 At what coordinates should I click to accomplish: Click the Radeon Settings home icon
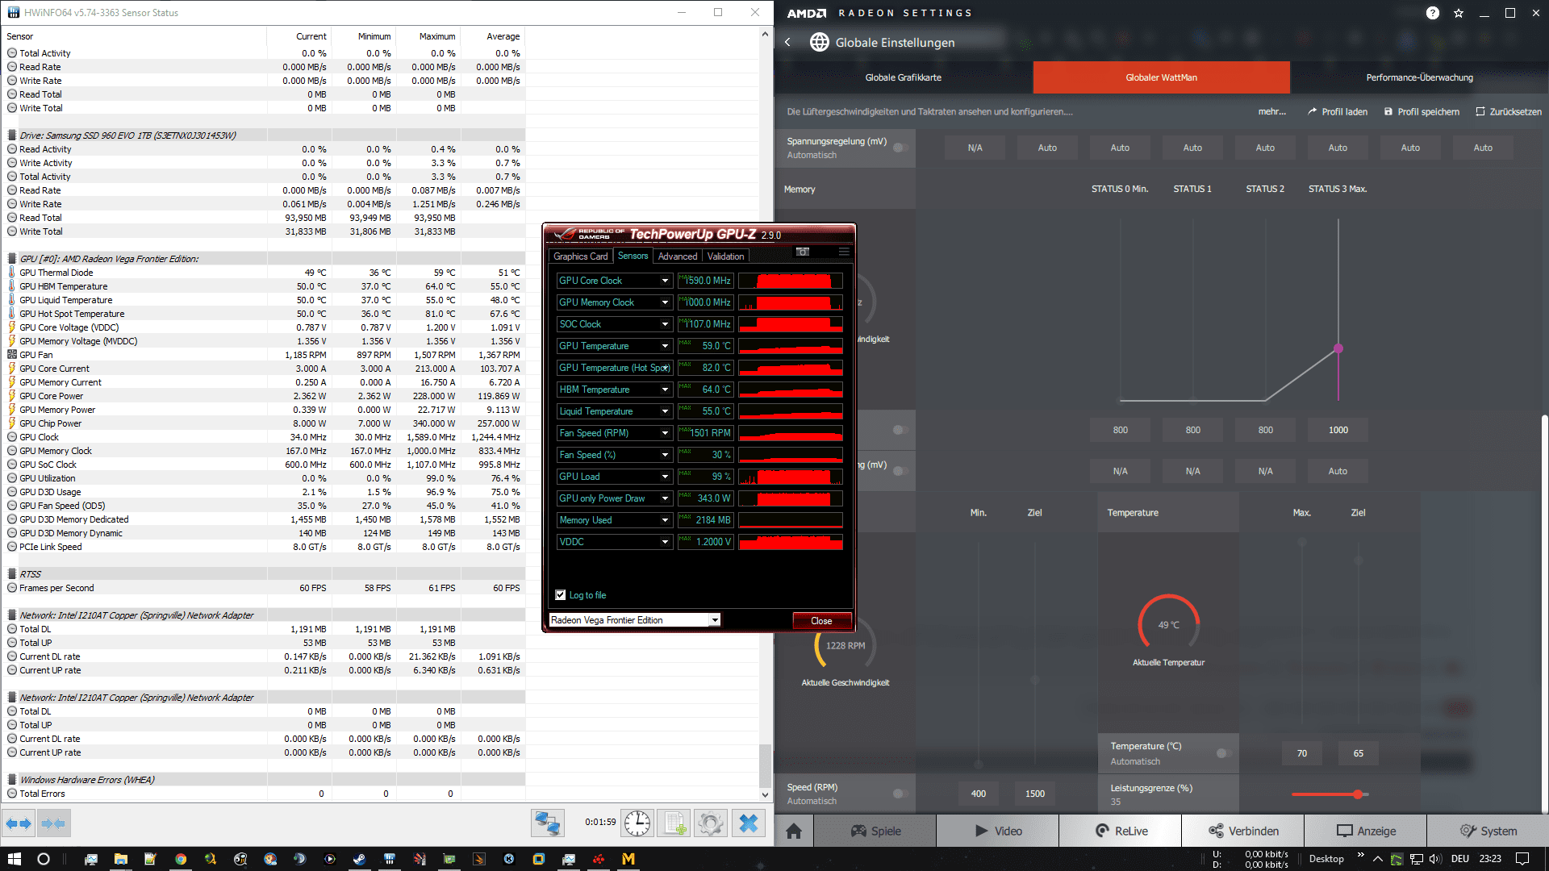point(794,831)
